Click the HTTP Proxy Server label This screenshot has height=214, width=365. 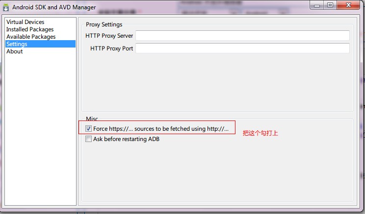[x=109, y=36]
